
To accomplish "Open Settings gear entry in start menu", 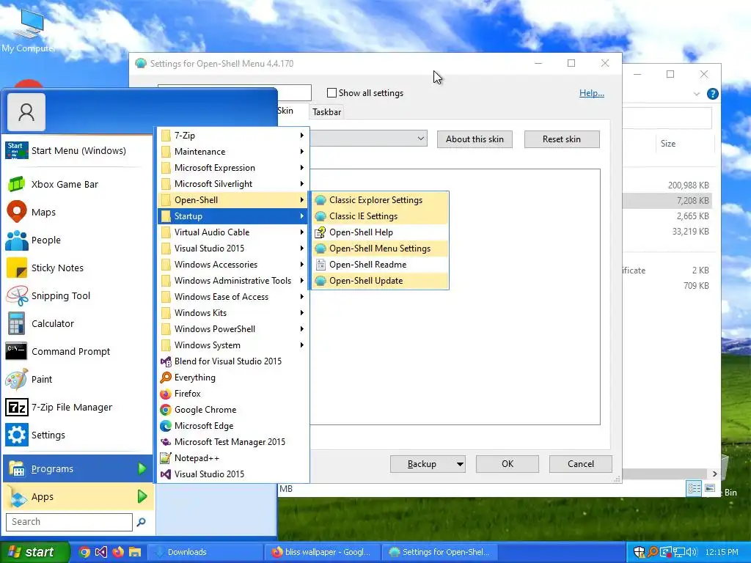I will [x=76, y=435].
